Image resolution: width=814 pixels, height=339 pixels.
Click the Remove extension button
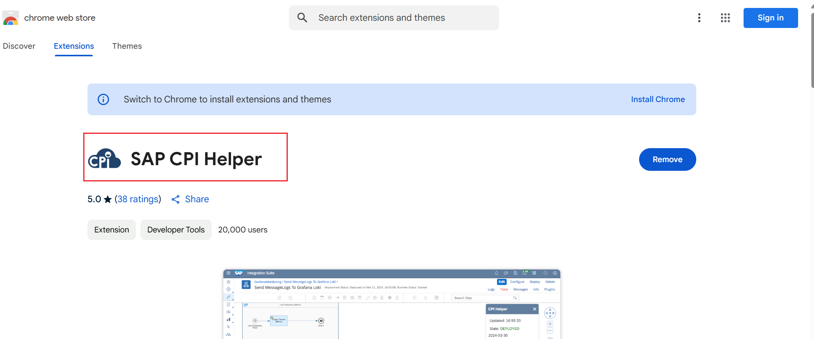coord(667,159)
